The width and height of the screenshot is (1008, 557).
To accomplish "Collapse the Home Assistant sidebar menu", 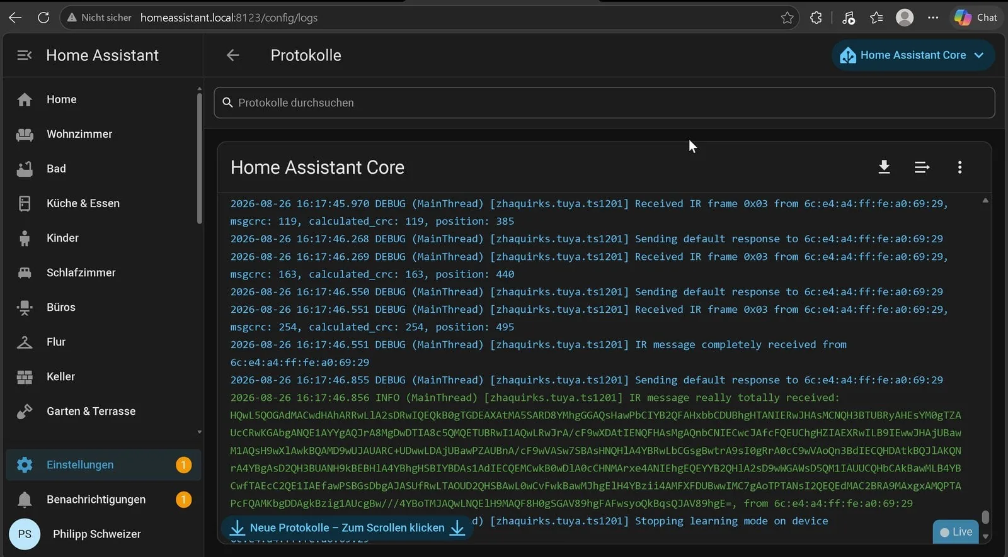I will pos(25,55).
